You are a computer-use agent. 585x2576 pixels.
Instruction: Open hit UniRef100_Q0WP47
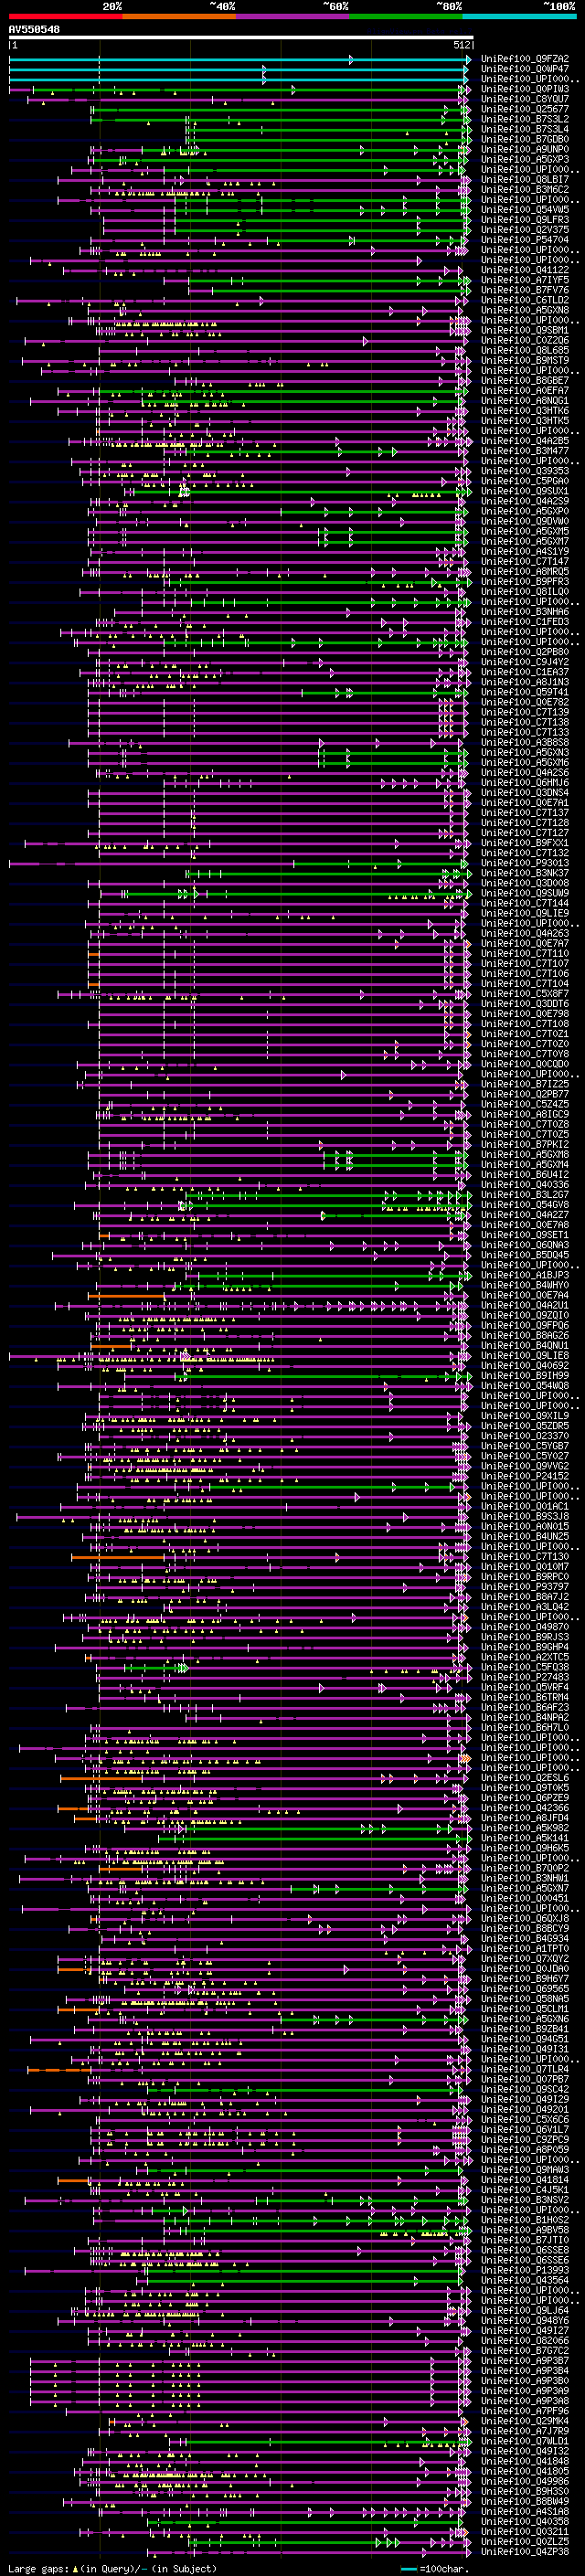point(525,69)
